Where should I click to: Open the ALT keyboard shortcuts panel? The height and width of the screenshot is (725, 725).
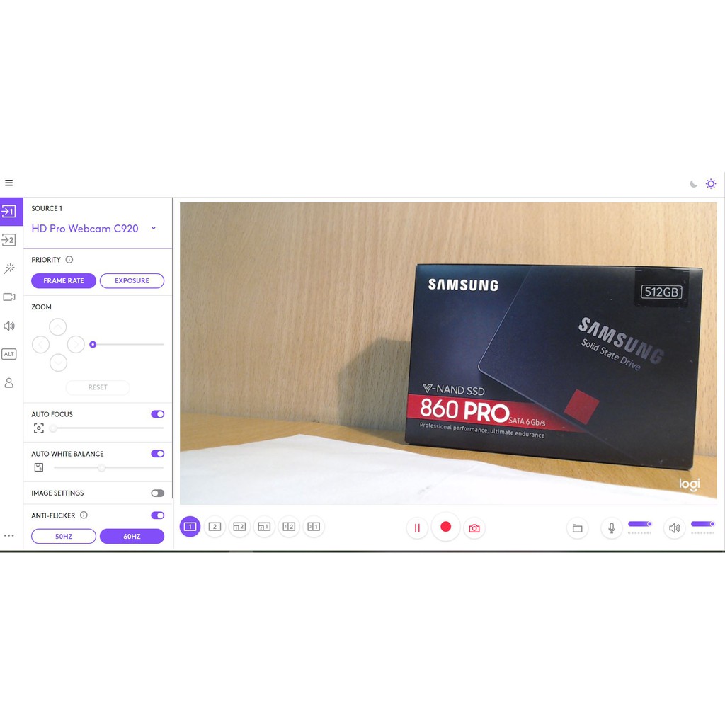pyautogui.click(x=9, y=354)
